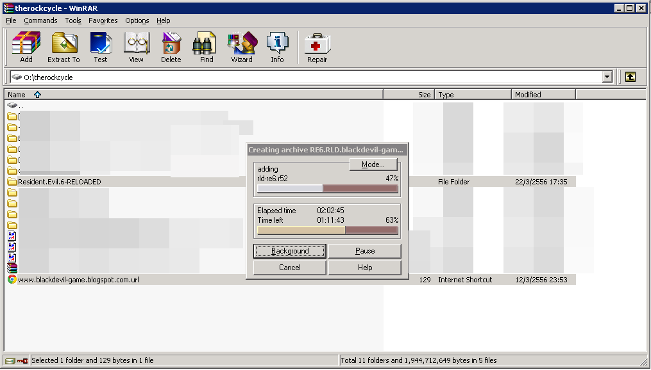Click the WinRAR title bar app icon

coord(8,8)
